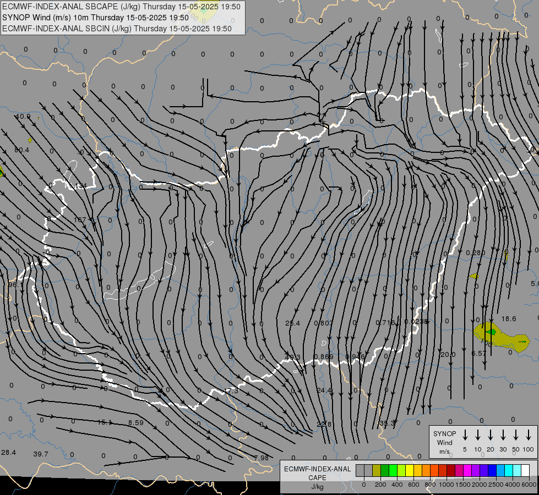Click the 167 CAPE value on map
The width and height of the screenshot is (539, 495).
[x=80, y=219]
